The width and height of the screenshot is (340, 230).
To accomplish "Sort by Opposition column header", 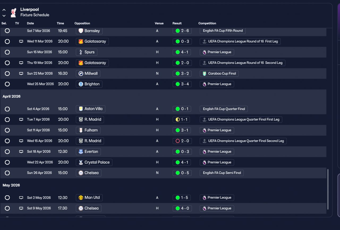I will [82, 23].
